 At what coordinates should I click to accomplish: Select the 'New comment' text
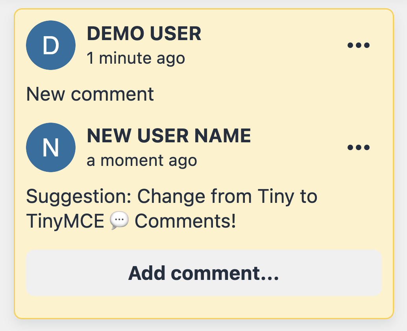pyautogui.click(x=89, y=94)
